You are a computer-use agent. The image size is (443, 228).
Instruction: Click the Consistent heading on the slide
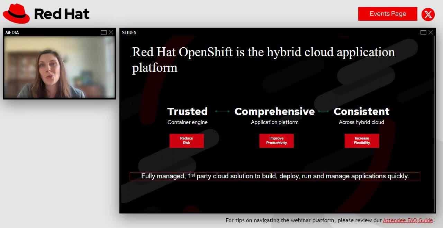(361, 111)
